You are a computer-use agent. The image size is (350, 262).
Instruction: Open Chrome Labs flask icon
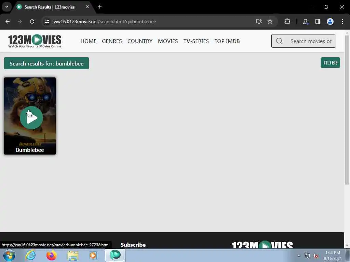tap(305, 21)
